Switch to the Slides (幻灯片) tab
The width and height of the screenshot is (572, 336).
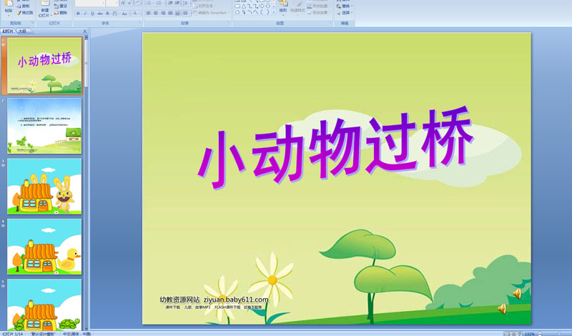[8, 31]
